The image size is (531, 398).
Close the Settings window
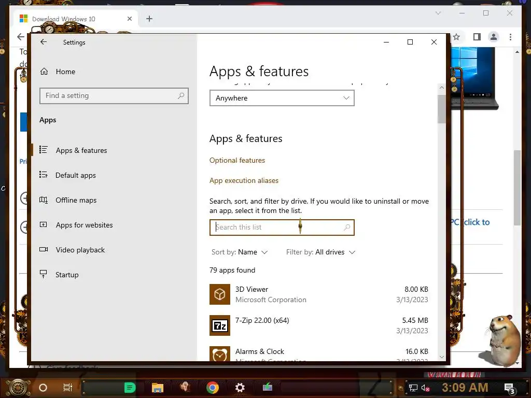(434, 42)
